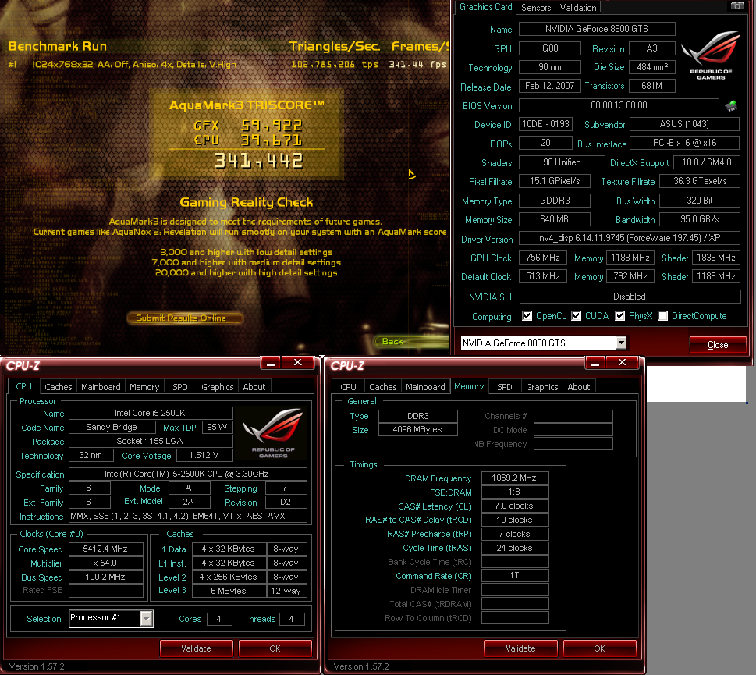
Task: Open About tab in left CPU-Z window
Action: pos(254,387)
